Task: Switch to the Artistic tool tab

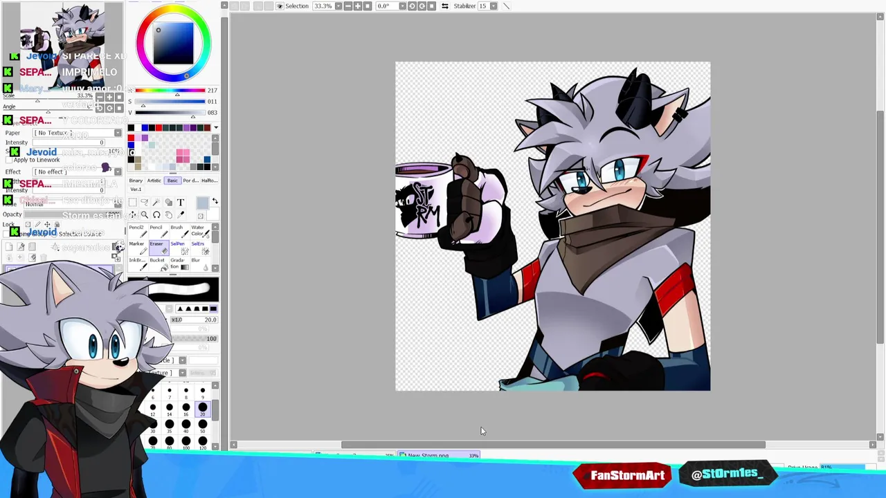Action: tap(154, 181)
